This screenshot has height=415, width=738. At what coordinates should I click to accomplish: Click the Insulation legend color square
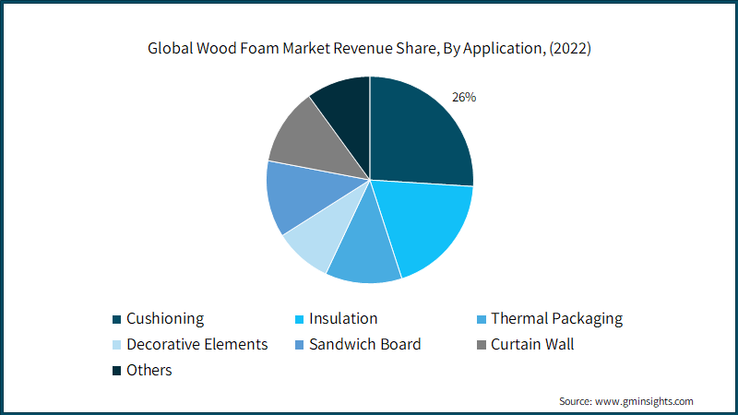299,319
